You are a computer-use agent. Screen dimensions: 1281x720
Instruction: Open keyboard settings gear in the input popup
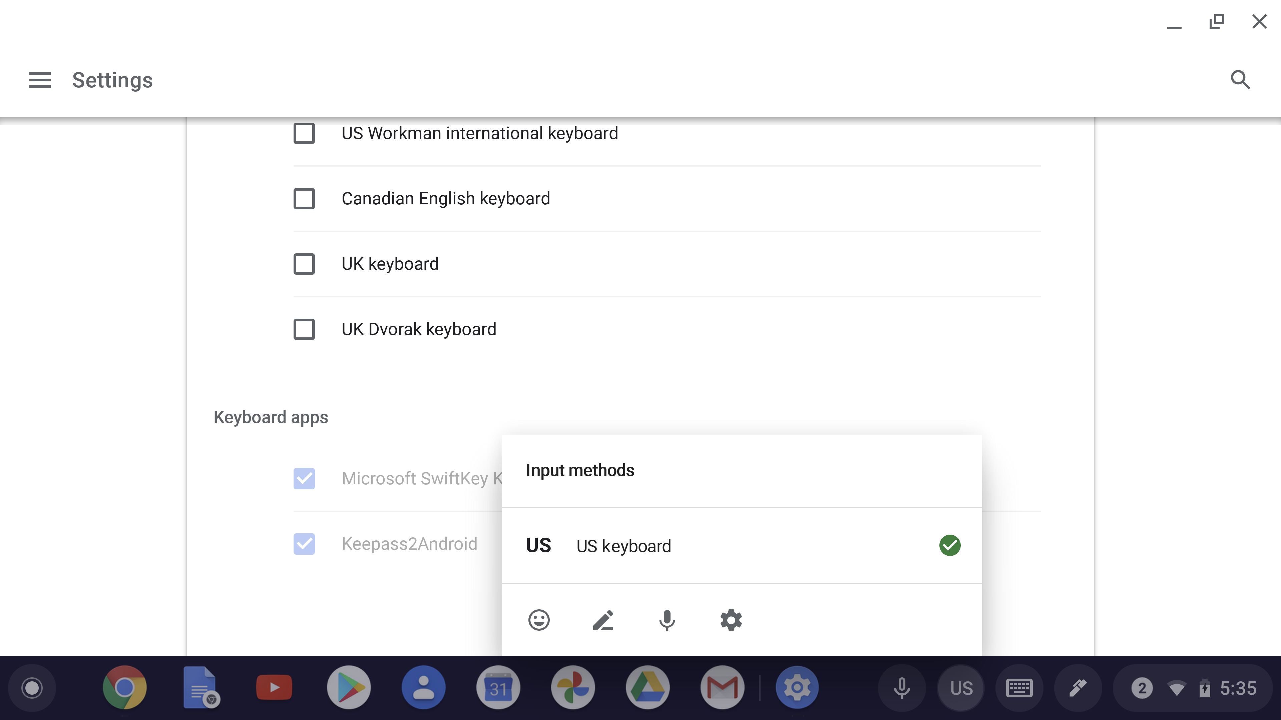pyautogui.click(x=731, y=620)
